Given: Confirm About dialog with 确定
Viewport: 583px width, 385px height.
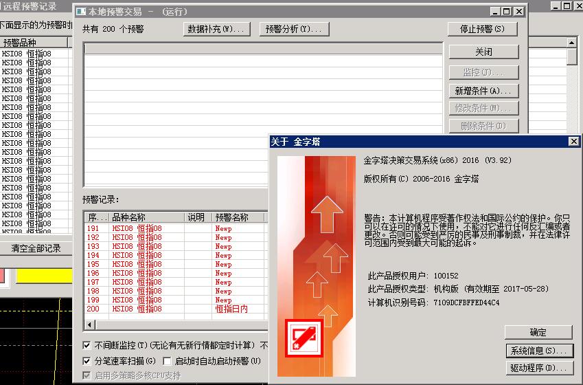Looking at the screenshot, I should coord(538,332).
